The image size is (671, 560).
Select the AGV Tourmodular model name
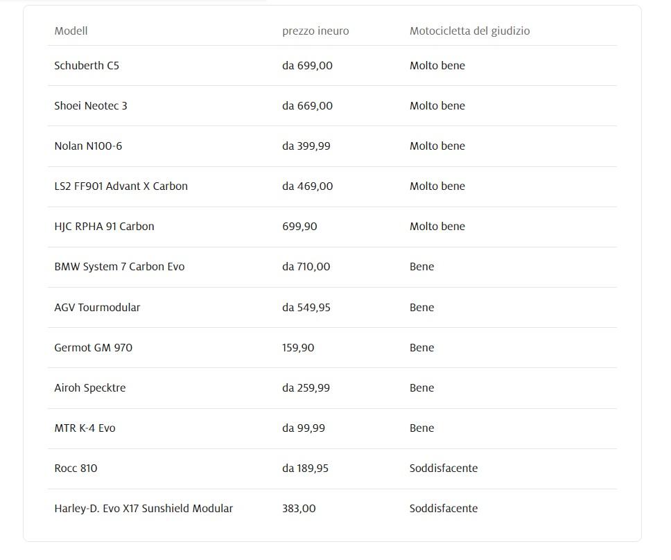coord(97,308)
